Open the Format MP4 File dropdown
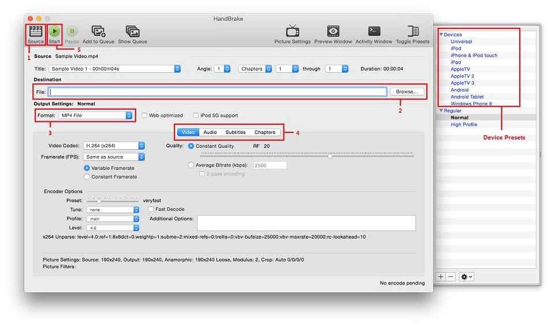Screen dimensions: 548x327 coord(95,116)
